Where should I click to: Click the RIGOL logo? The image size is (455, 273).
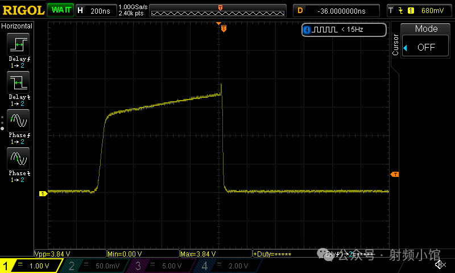pos(23,10)
